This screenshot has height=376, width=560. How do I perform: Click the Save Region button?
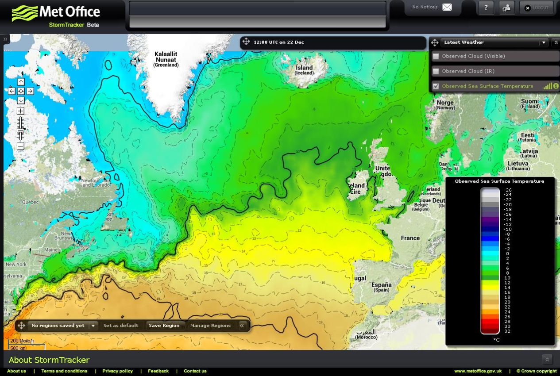[x=164, y=326]
